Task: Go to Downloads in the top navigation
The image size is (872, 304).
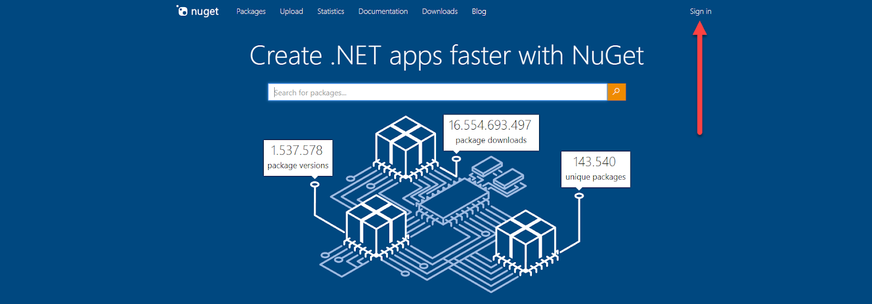Action: (x=440, y=11)
